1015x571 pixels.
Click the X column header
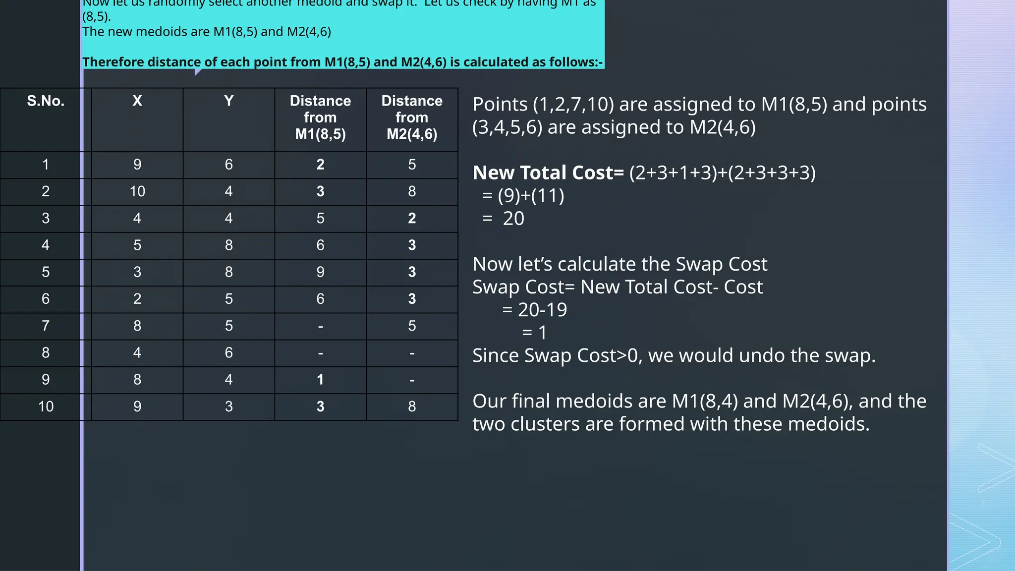pyautogui.click(x=137, y=101)
